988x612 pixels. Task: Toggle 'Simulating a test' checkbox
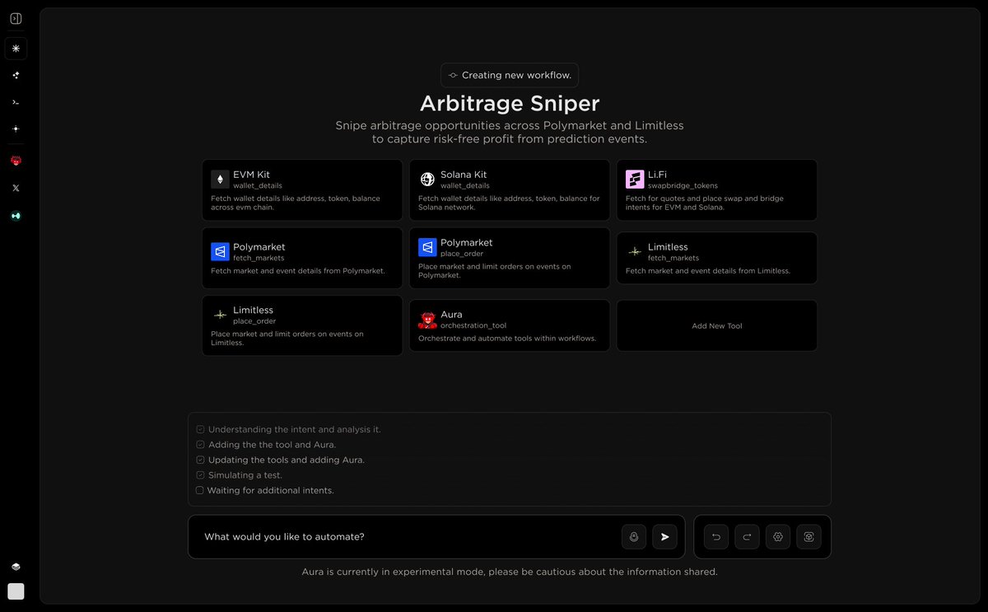[200, 475]
